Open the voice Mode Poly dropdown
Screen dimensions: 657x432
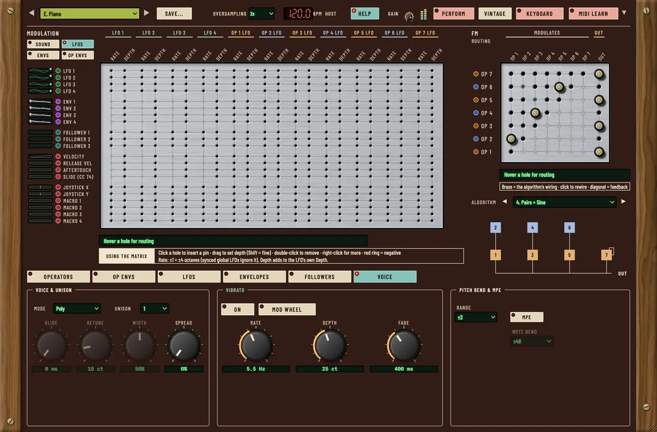77,309
